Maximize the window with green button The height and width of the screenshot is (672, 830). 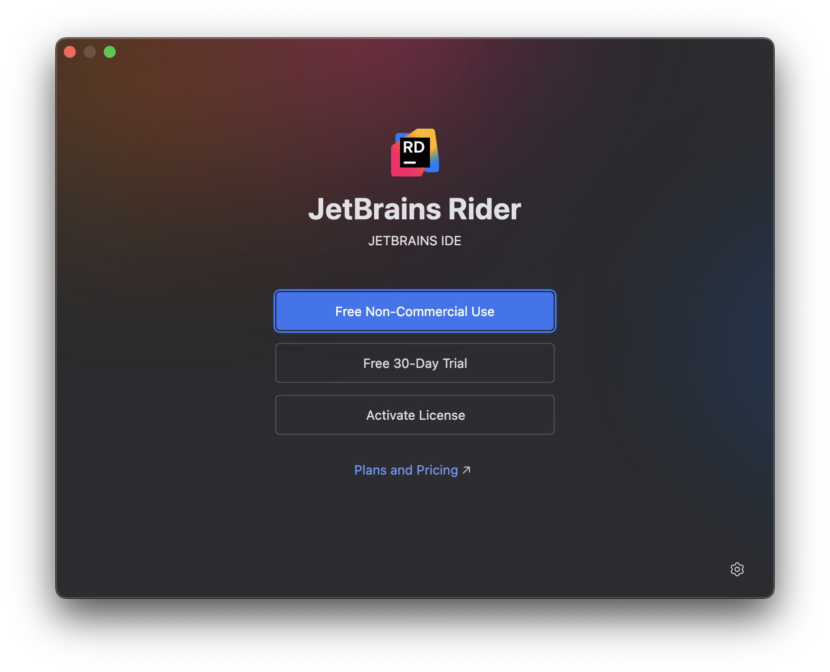click(x=110, y=52)
